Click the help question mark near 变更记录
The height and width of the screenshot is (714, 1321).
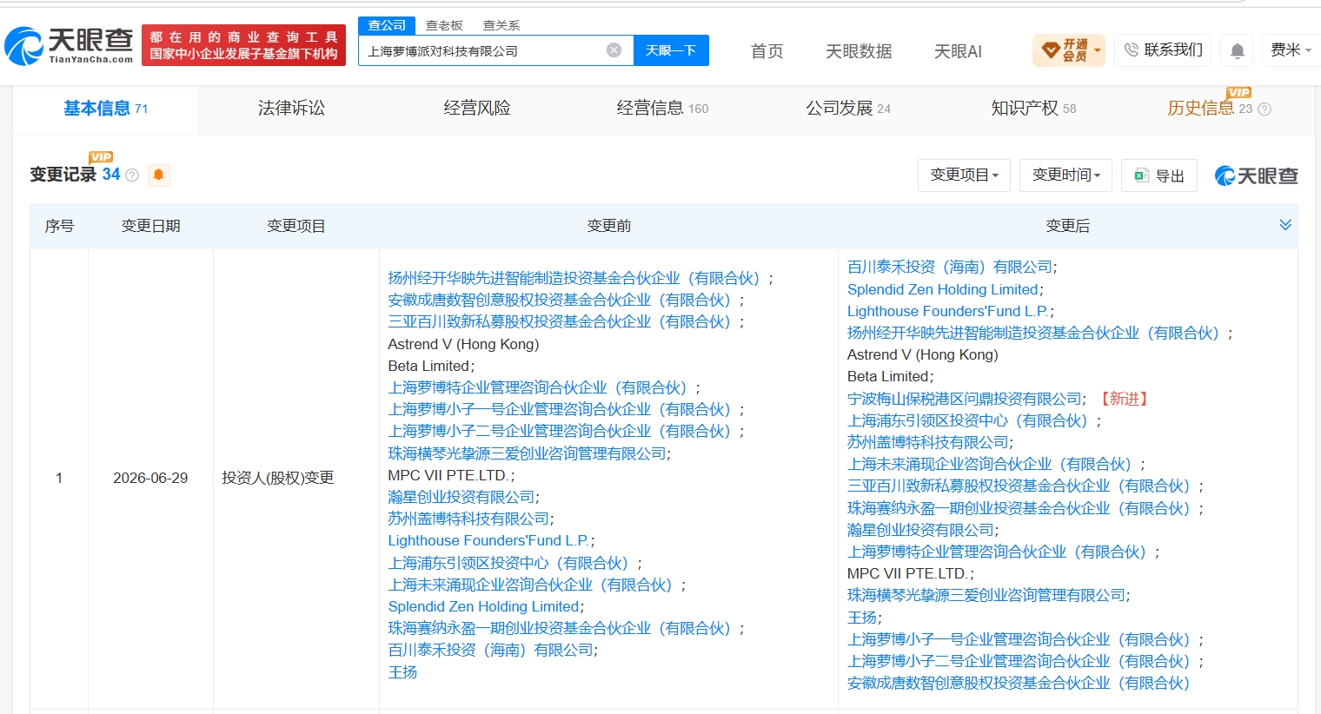tap(132, 175)
